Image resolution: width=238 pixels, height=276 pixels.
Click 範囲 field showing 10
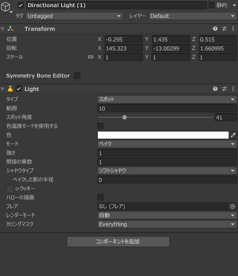167,108
